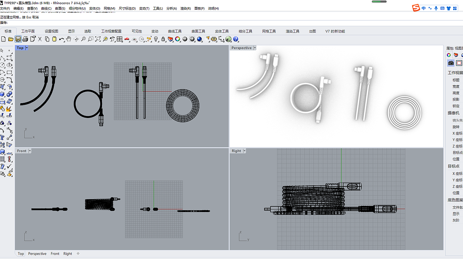The height and width of the screenshot is (259, 463).
Task: Toggle Sogou Chinese/English mode 中 icon
Action: 424,8
